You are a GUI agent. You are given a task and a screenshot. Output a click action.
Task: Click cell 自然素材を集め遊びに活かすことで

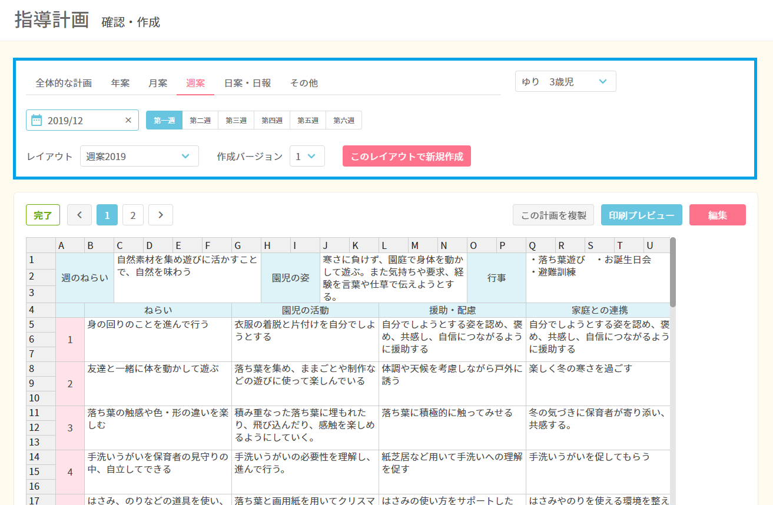pos(188,278)
